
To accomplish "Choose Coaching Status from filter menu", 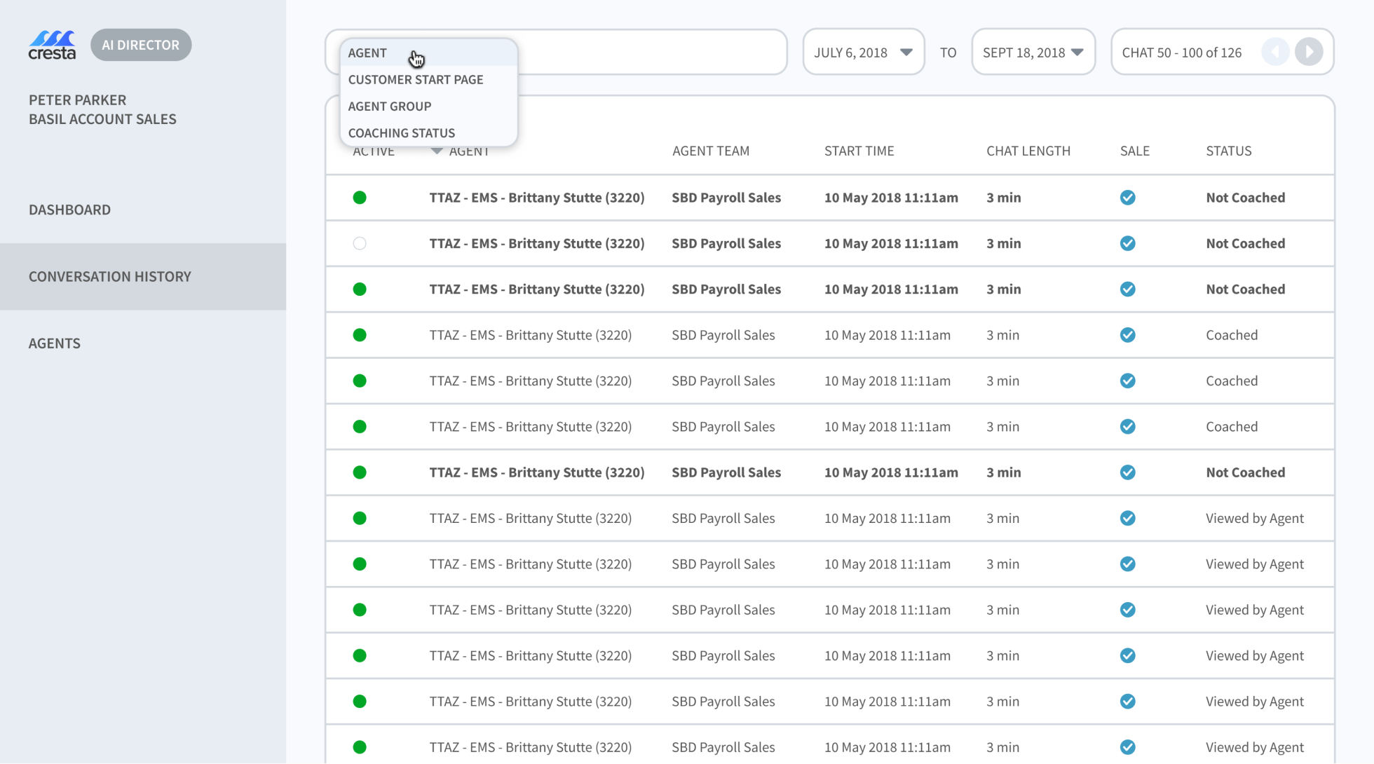I will click(402, 132).
